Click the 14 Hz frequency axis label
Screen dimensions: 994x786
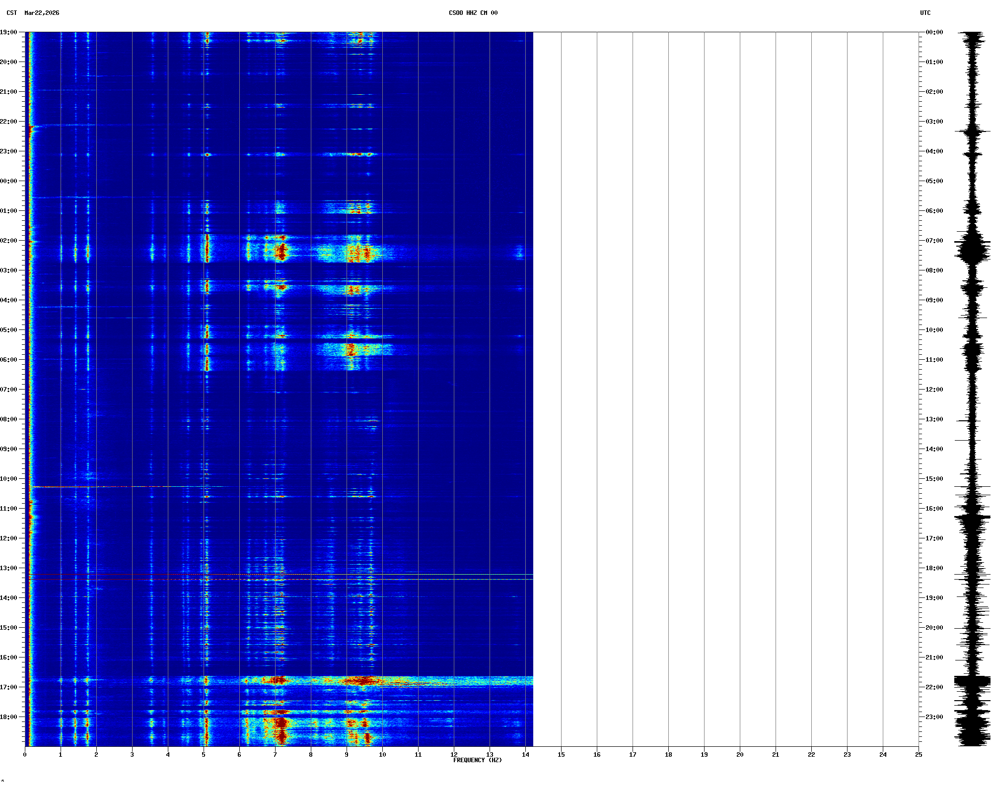coord(525,755)
